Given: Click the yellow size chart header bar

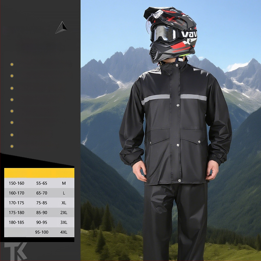Looking at the screenshot, I should click(39, 173).
